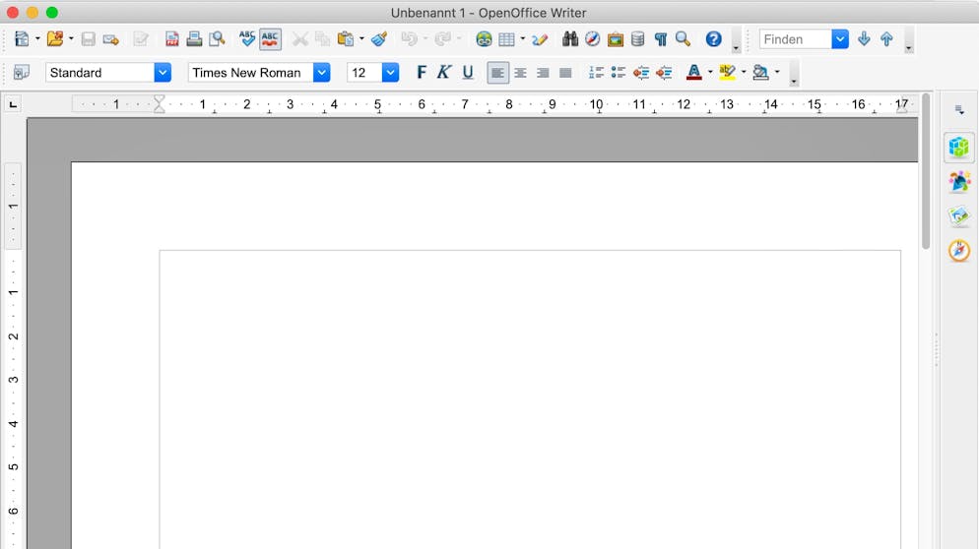Open the Styles and Formatting icon
The image size is (979, 549).
click(22, 73)
